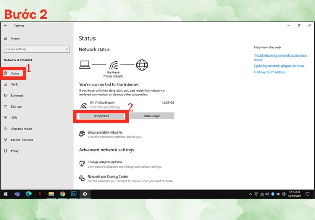Click the globe icon beside Show available networks
The height and width of the screenshot is (220, 315).
point(82,134)
